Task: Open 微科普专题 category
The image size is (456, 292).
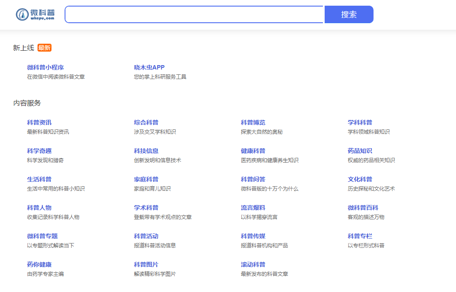Action: tap(42, 236)
